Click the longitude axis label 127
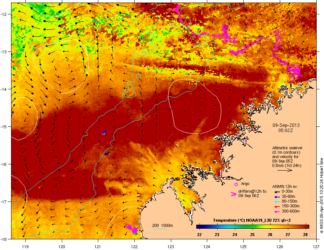Screen dimensions: 324x250 click(316, 246)
